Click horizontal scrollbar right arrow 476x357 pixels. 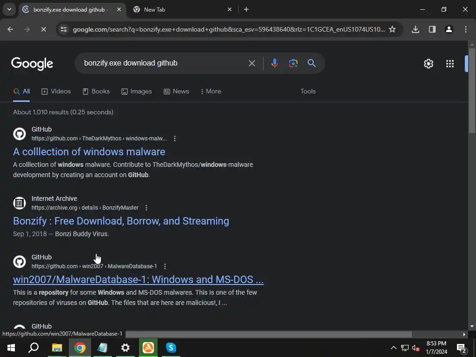click(x=464, y=334)
